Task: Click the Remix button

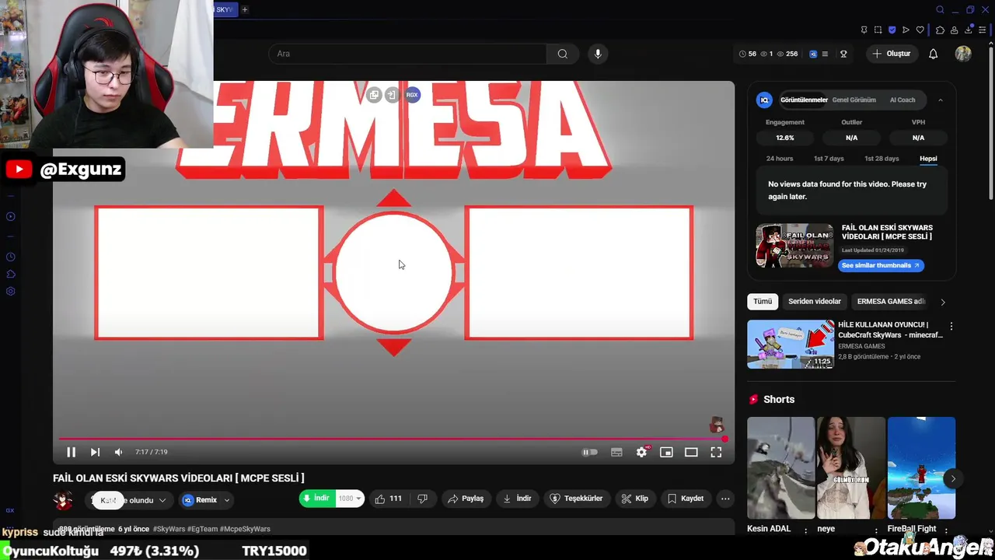Action: 200,500
